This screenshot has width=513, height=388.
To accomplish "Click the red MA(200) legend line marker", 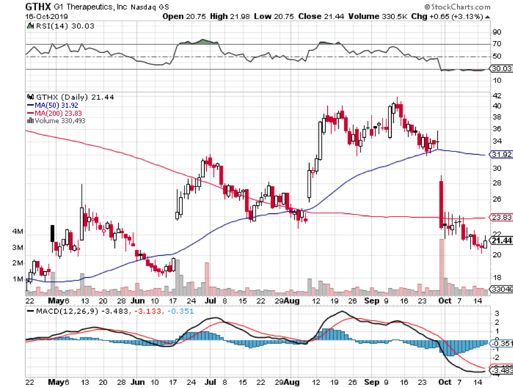I will click(x=31, y=113).
